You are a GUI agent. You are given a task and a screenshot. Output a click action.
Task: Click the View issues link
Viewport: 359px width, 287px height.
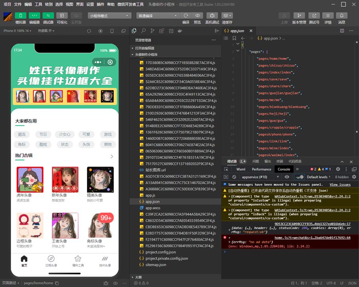340,185
